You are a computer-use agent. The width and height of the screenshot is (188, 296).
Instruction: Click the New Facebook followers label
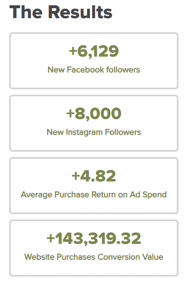tap(94, 69)
